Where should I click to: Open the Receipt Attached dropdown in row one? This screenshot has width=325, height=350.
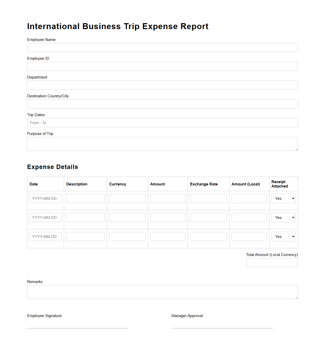283,198
